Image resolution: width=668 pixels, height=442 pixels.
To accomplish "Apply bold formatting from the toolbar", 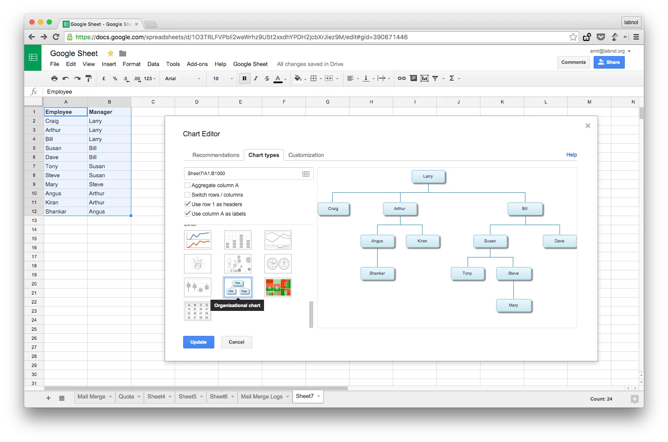I will click(x=245, y=78).
